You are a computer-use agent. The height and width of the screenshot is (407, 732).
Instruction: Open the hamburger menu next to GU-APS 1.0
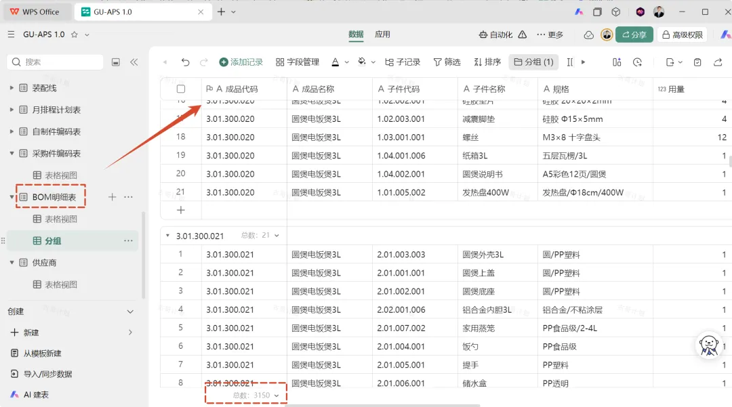[x=12, y=35]
